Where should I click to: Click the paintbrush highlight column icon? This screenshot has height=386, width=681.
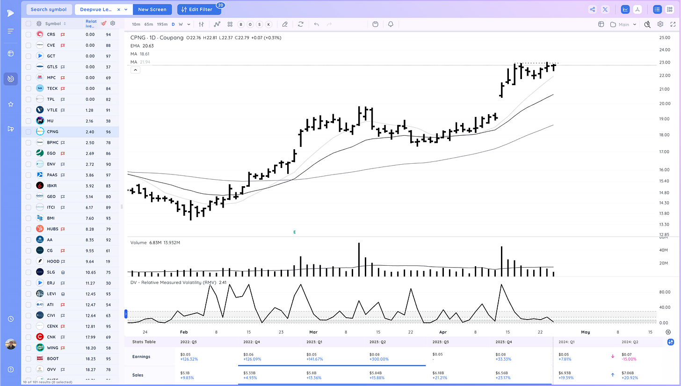[x=104, y=23]
